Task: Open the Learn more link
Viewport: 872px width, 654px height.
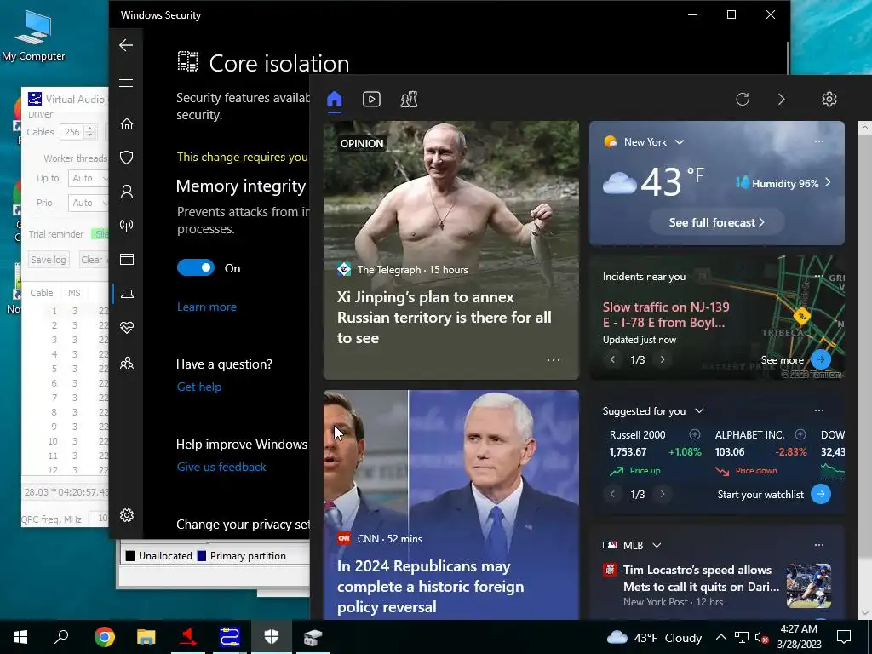Action: coord(206,307)
